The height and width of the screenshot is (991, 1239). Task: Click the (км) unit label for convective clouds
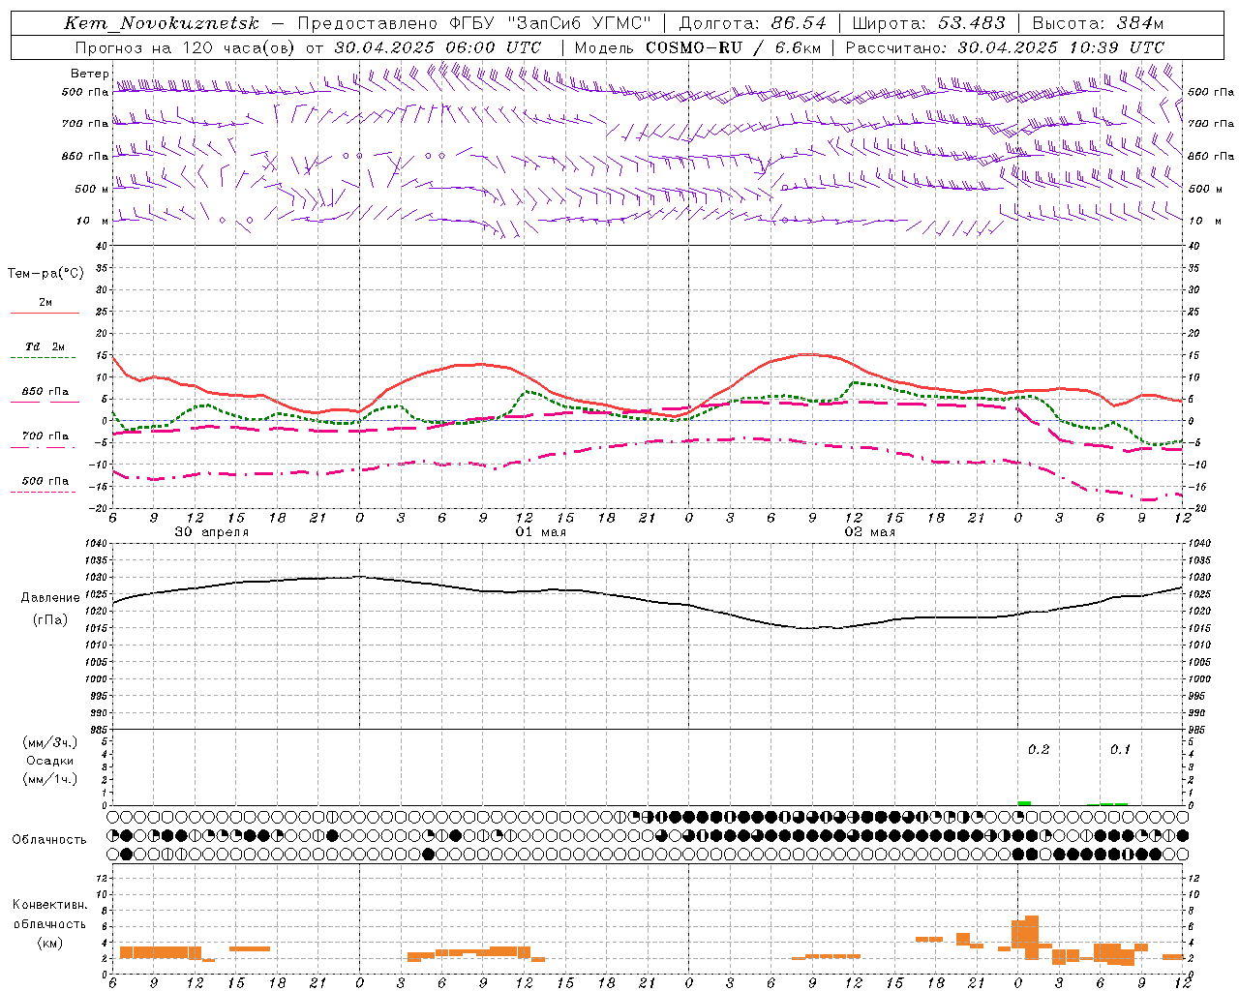point(49,943)
